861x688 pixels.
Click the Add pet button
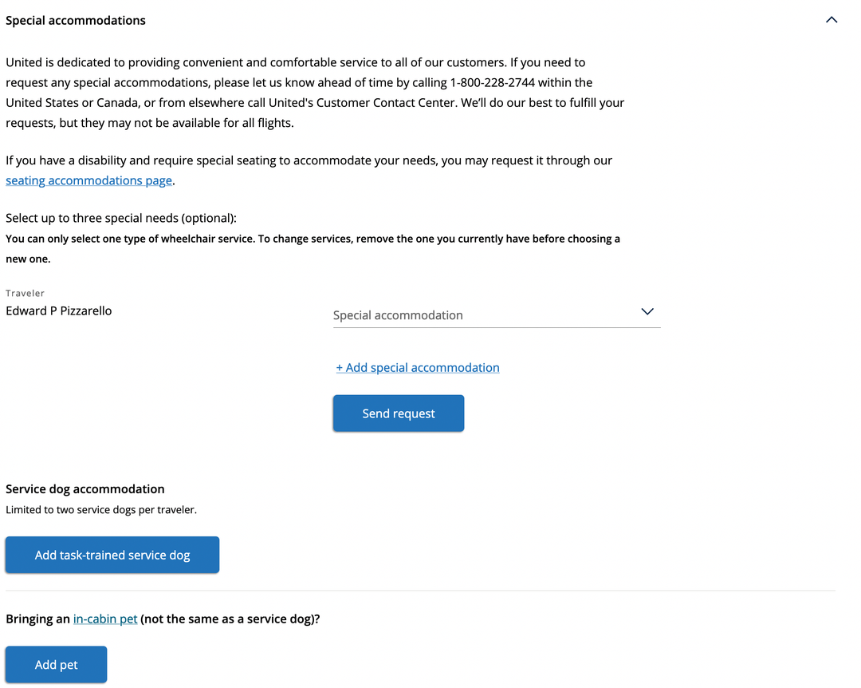click(x=56, y=664)
